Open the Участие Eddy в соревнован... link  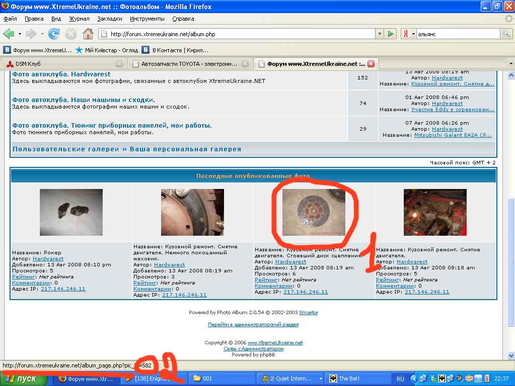453,110
